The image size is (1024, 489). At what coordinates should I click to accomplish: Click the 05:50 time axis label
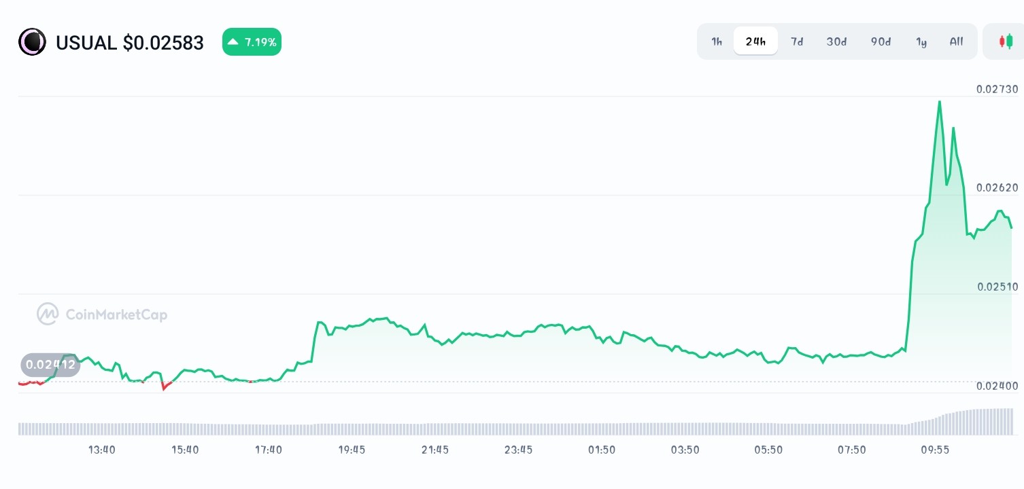[768, 450]
